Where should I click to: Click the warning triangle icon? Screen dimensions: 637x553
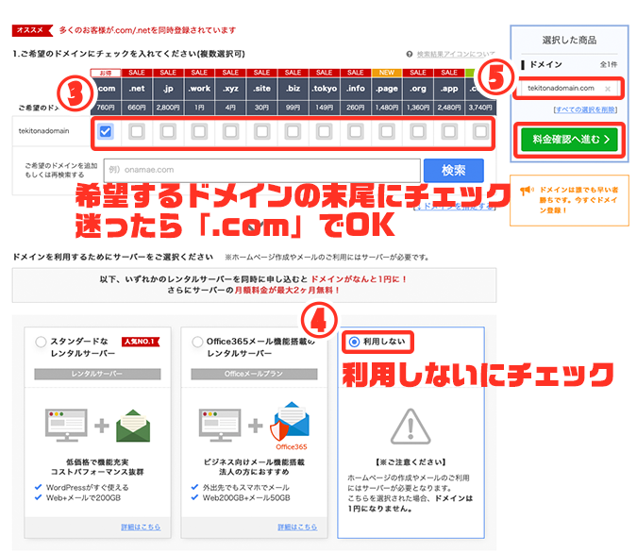coord(411,427)
